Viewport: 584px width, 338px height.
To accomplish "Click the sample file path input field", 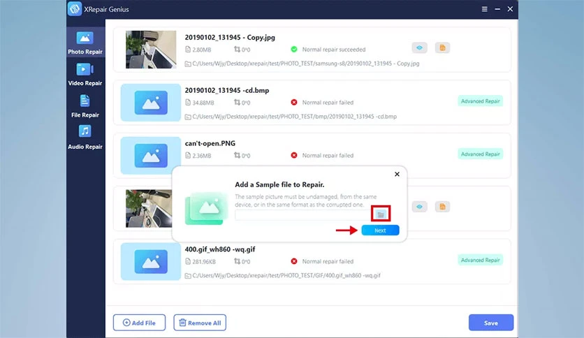I will [x=302, y=215].
